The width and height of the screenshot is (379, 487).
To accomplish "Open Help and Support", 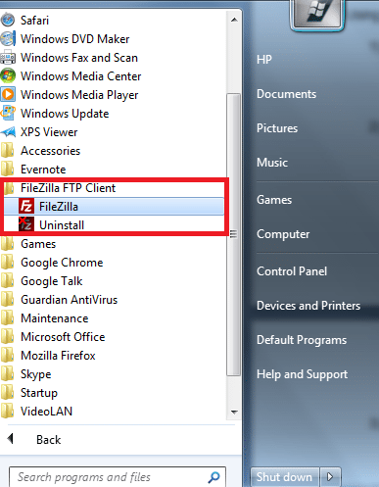I will click(x=302, y=374).
